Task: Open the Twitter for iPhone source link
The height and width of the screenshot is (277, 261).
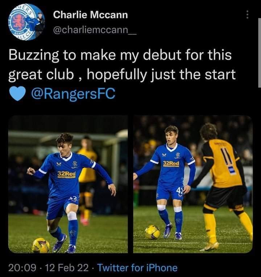Action: point(137,268)
